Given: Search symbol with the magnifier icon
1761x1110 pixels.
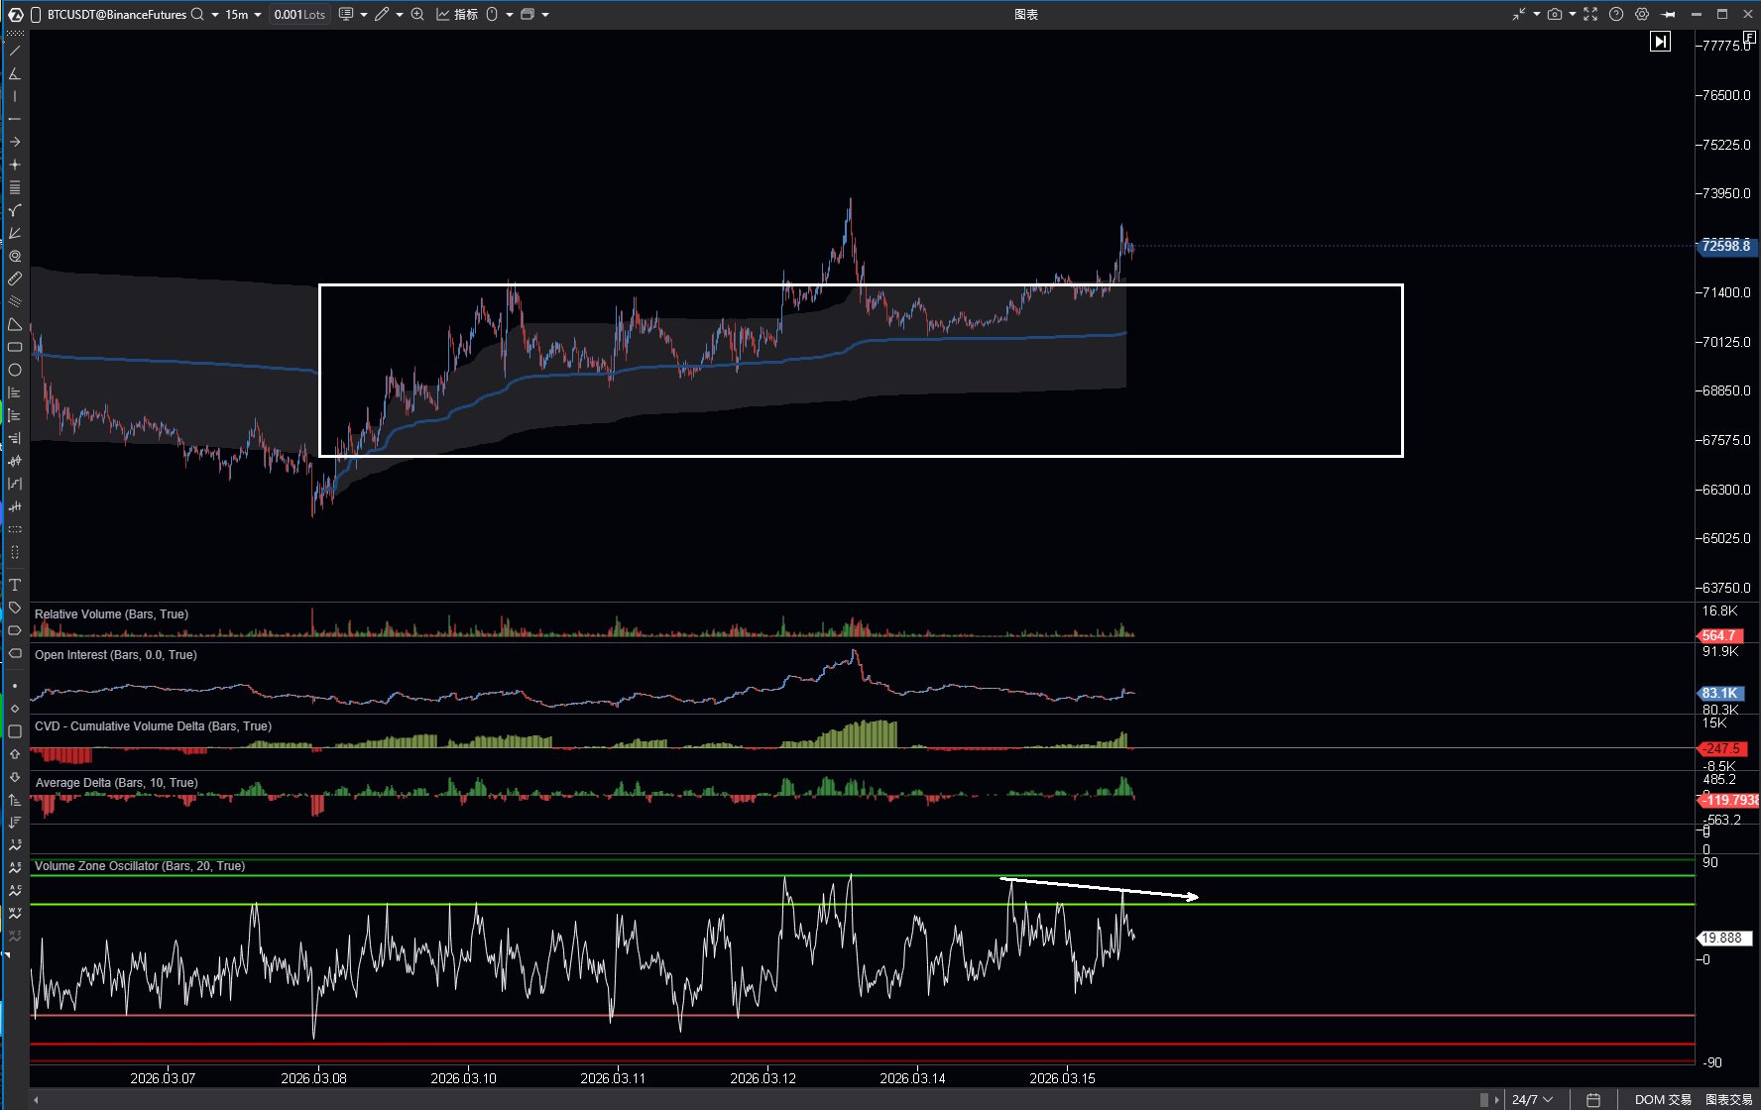Looking at the screenshot, I should coord(197,14).
